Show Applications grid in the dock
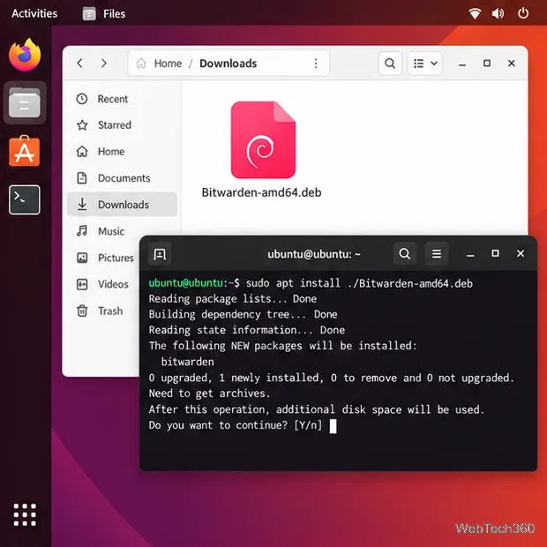The image size is (547, 547). (25, 514)
